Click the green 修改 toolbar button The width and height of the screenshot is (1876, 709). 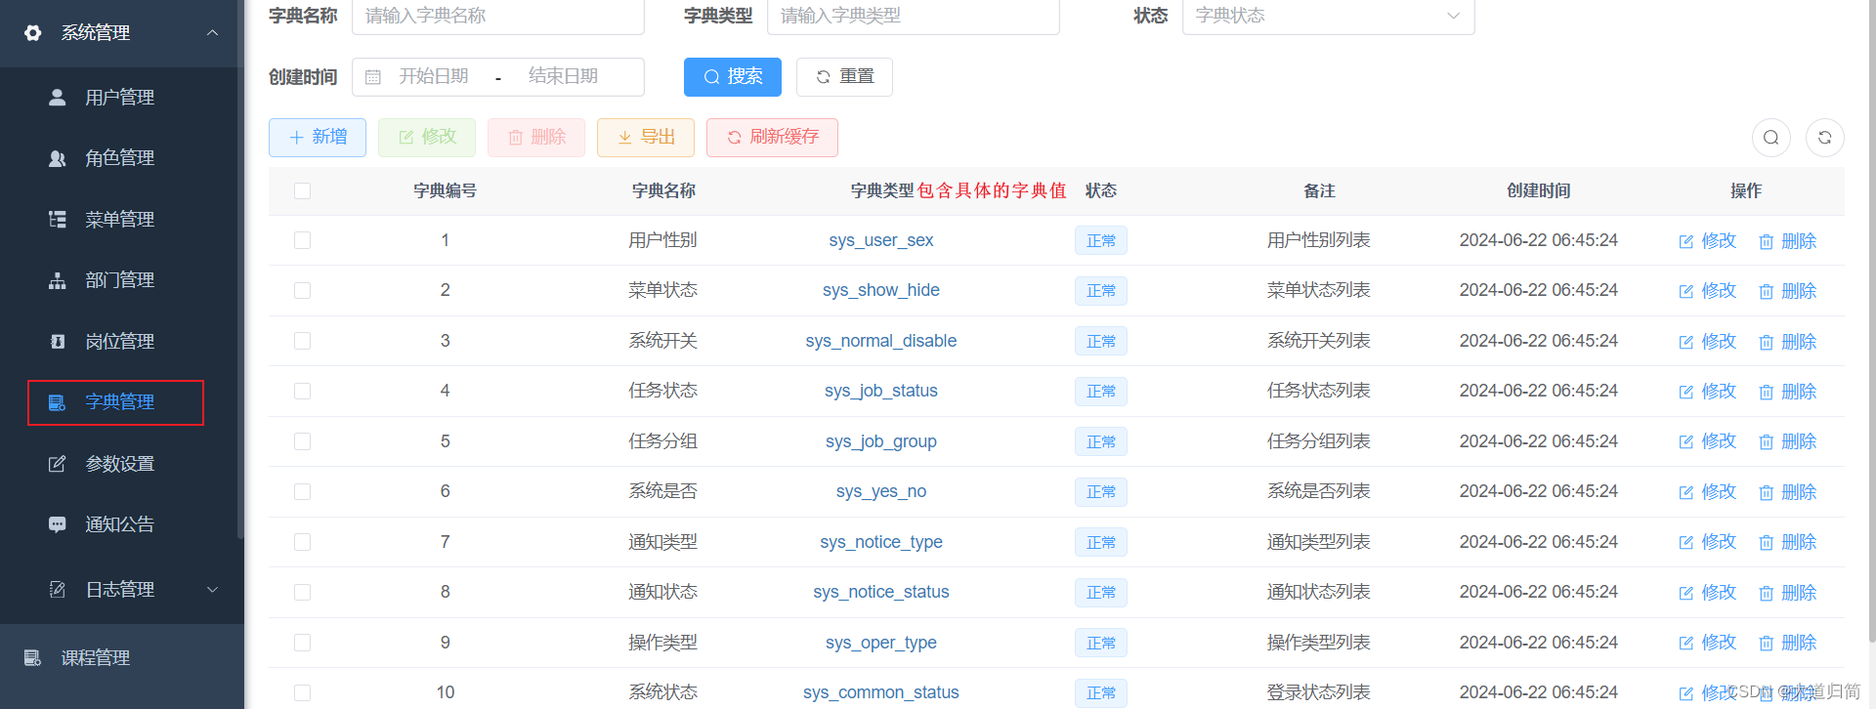pyautogui.click(x=427, y=138)
